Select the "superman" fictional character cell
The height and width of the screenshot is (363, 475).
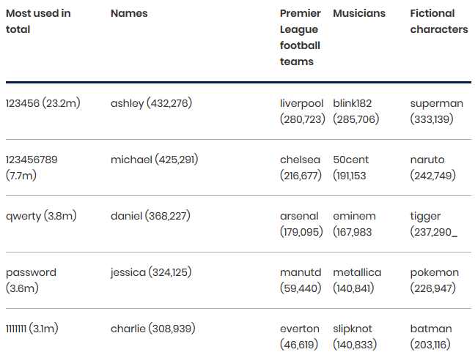click(437, 111)
